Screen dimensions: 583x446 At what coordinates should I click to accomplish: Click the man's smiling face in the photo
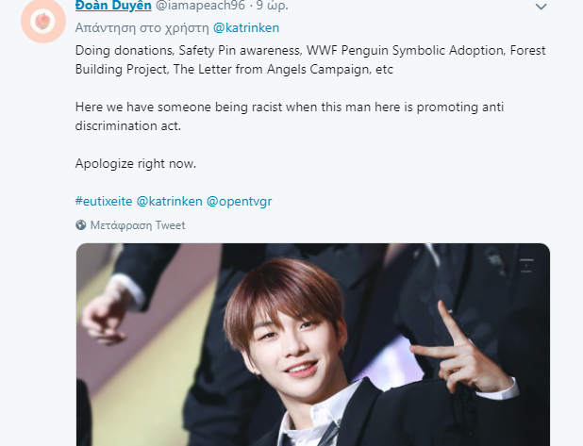pyautogui.click(x=303, y=339)
